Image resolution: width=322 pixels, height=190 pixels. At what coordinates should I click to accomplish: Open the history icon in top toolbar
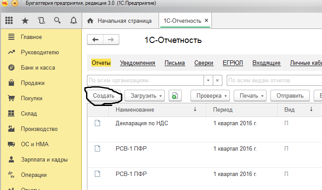tap(41, 21)
